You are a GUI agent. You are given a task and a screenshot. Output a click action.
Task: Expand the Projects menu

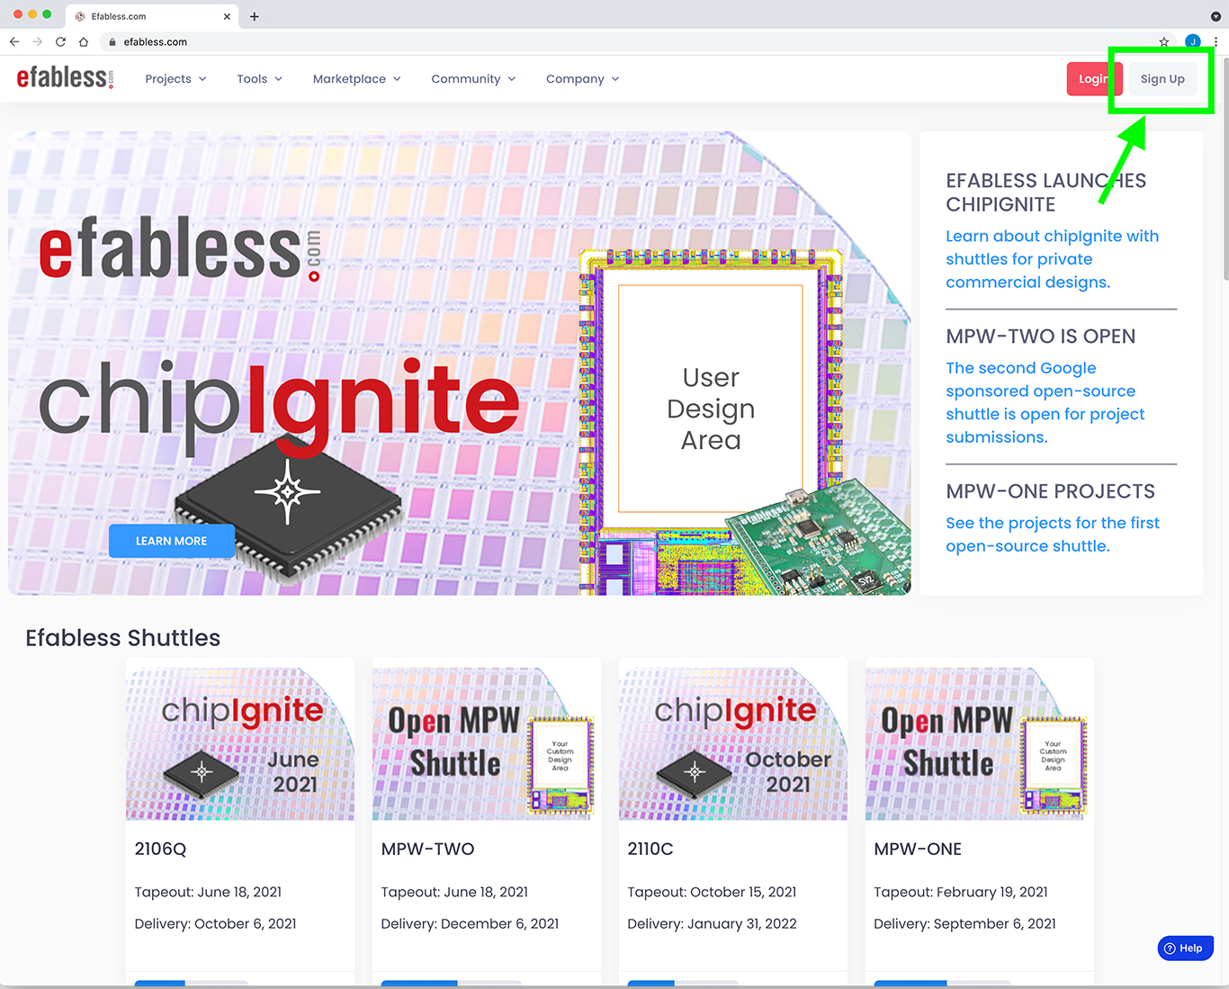click(x=175, y=79)
